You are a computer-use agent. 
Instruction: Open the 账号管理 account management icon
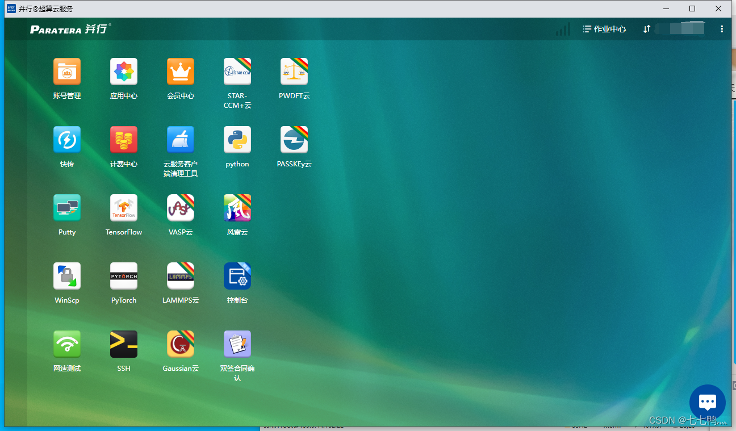67,72
